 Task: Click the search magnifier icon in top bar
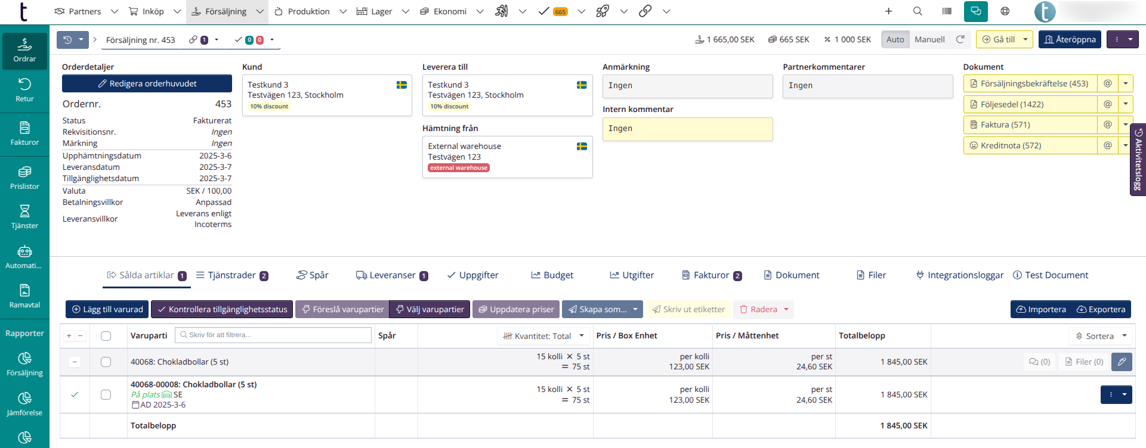918,11
